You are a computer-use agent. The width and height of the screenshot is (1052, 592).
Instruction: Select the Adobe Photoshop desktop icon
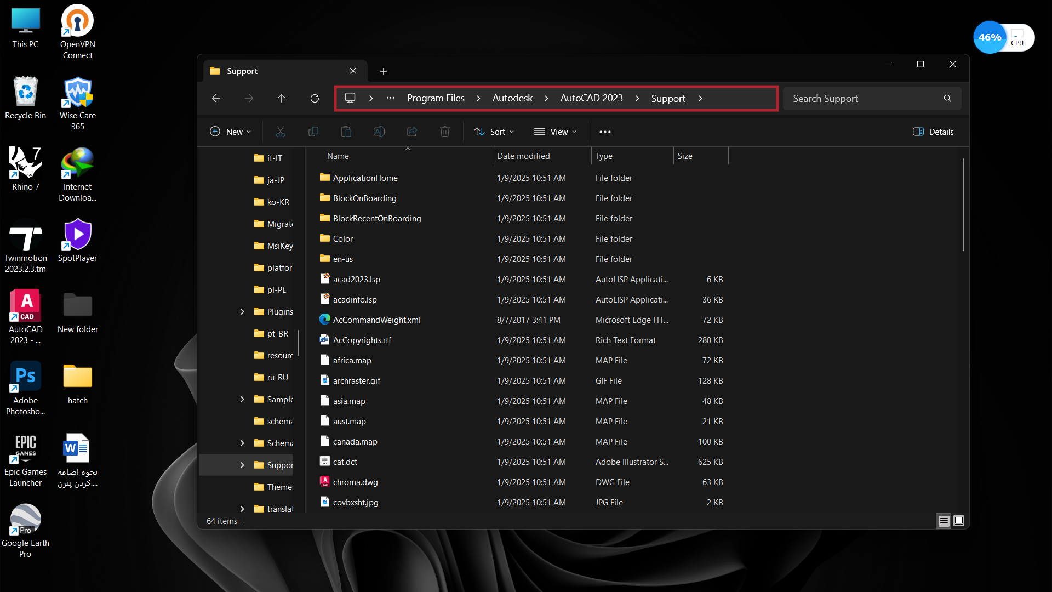point(25,388)
